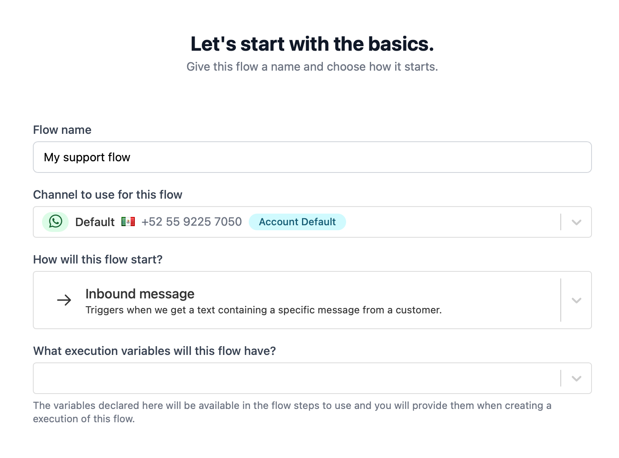Select the Default channel name text
The image size is (619, 458).
95,222
